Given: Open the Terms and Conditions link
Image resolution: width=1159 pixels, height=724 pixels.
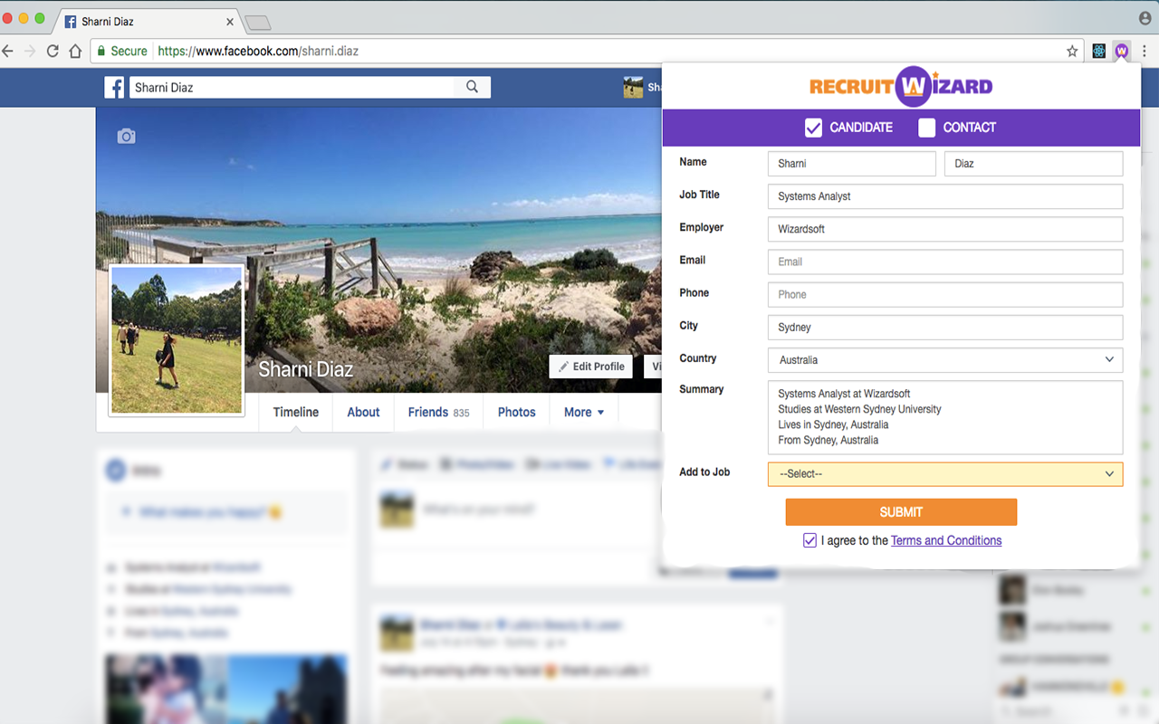Looking at the screenshot, I should pyautogui.click(x=946, y=540).
